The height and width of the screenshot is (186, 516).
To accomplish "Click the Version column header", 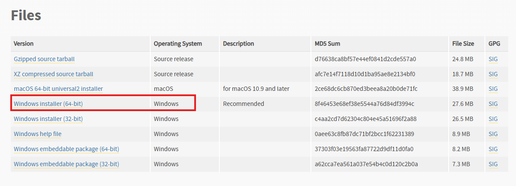I will tap(24, 43).
